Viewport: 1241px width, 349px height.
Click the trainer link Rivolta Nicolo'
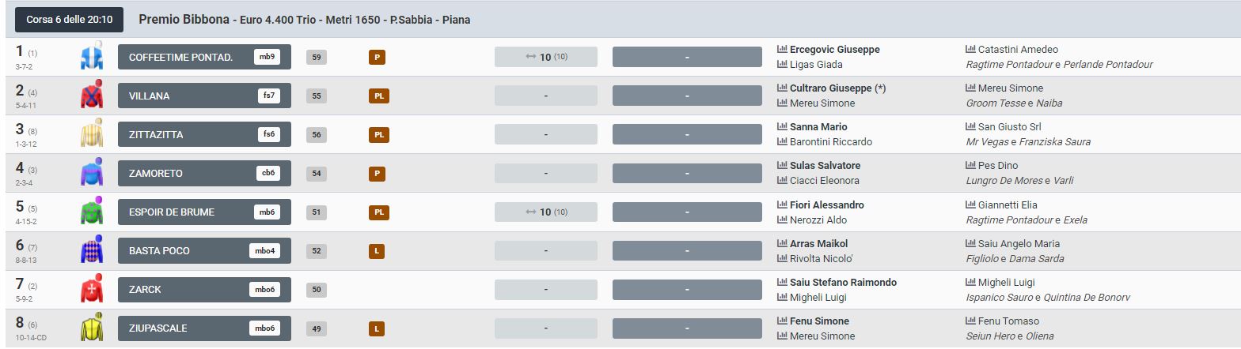coord(821,259)
